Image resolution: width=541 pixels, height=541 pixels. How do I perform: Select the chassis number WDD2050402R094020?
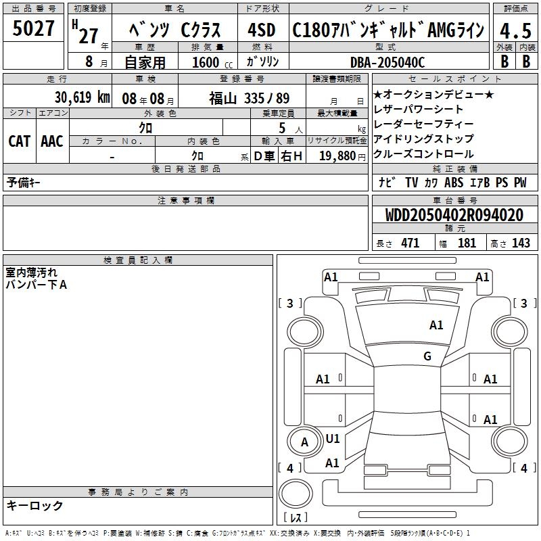coord(454,215)
